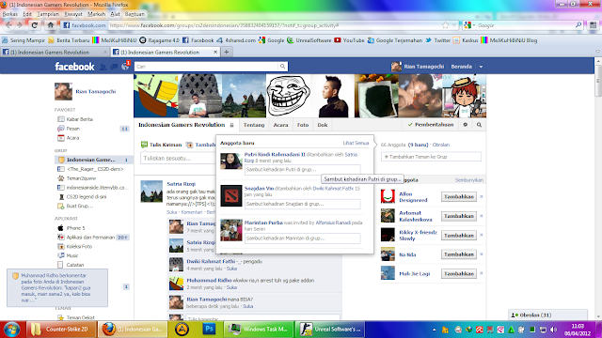This screenshot has width=602, height=338.
Task: Click the Firefox vertical scrollbar thumb
Action: (x=598, y=81)
